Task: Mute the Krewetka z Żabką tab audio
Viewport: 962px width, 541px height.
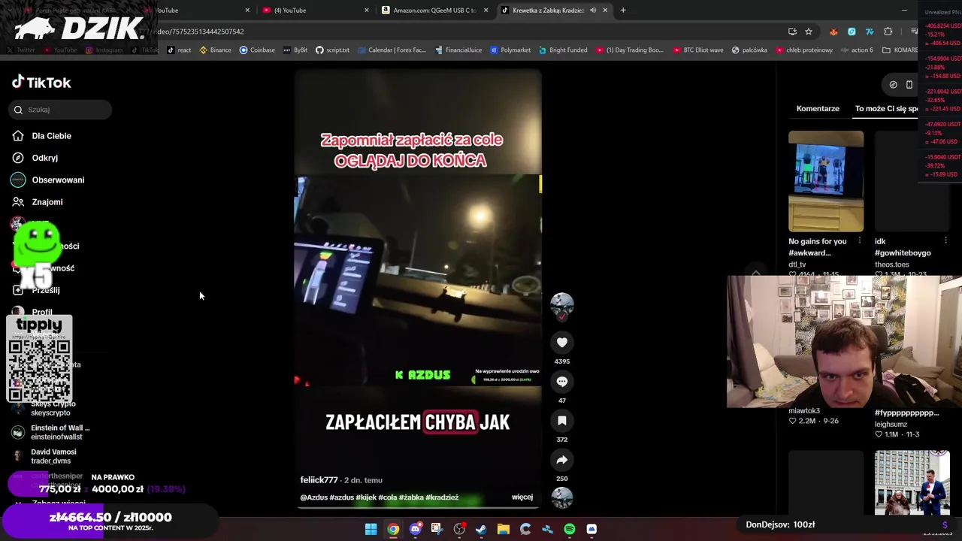Action: (593, 10)
